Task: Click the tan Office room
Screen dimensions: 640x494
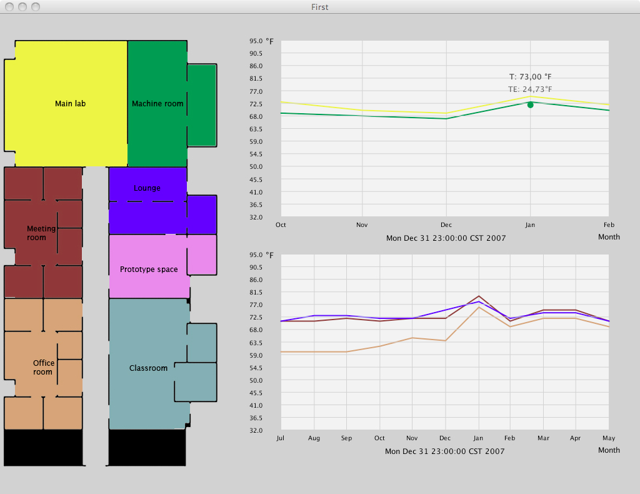Action: click(43, 364)
